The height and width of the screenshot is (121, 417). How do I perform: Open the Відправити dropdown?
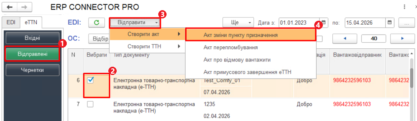(135, 22)
